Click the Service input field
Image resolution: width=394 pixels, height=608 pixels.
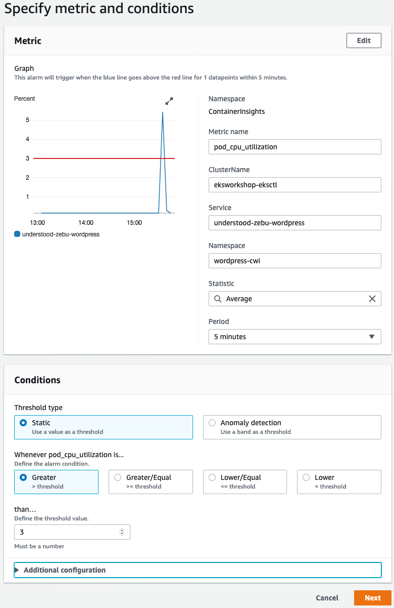294,223
